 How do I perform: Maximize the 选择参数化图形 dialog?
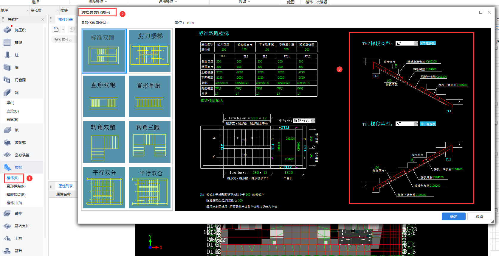pyautogui.click(x=481, y=12)
